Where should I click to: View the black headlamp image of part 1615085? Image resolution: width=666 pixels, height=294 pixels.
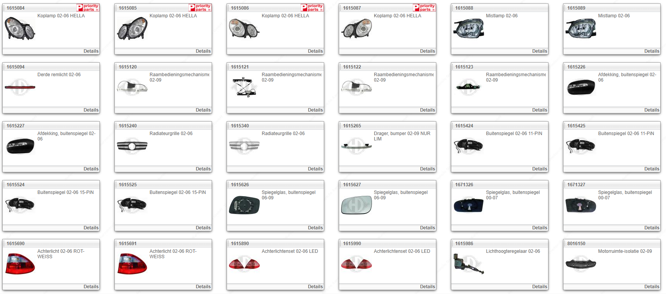coord(132,29)
